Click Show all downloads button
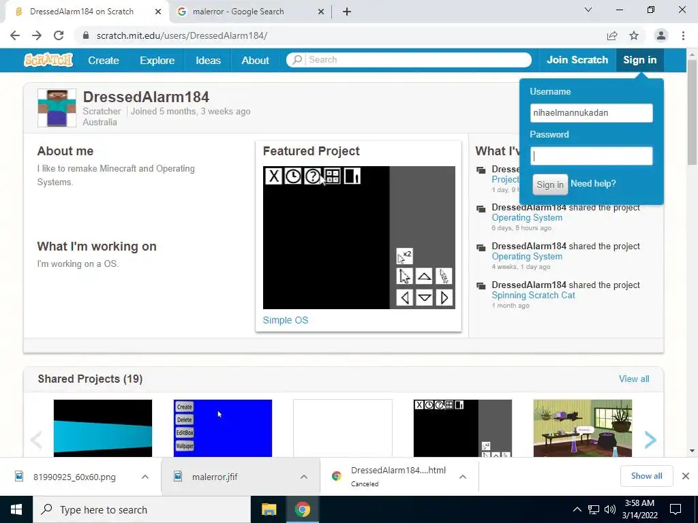 pyautogui.click(x=646, y=476)
